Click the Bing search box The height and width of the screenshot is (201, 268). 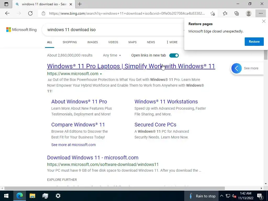(x=113, y=30)
